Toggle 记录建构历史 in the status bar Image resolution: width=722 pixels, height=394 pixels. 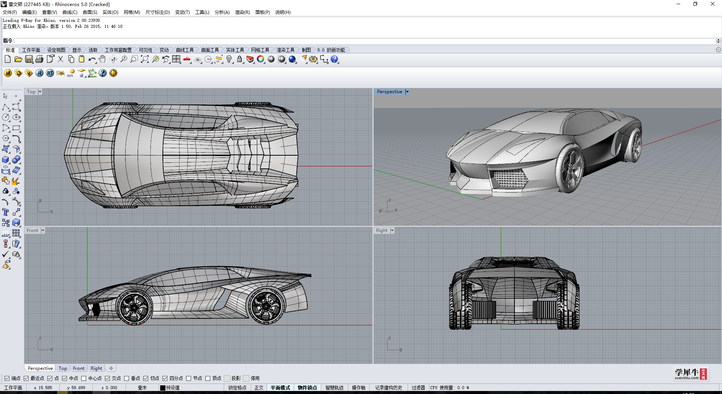tap(388, 388)
